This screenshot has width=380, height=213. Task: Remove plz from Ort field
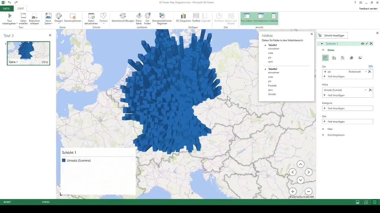(370, 72)
